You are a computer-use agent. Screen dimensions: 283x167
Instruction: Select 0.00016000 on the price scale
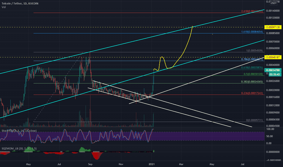(x=273, y=97)
